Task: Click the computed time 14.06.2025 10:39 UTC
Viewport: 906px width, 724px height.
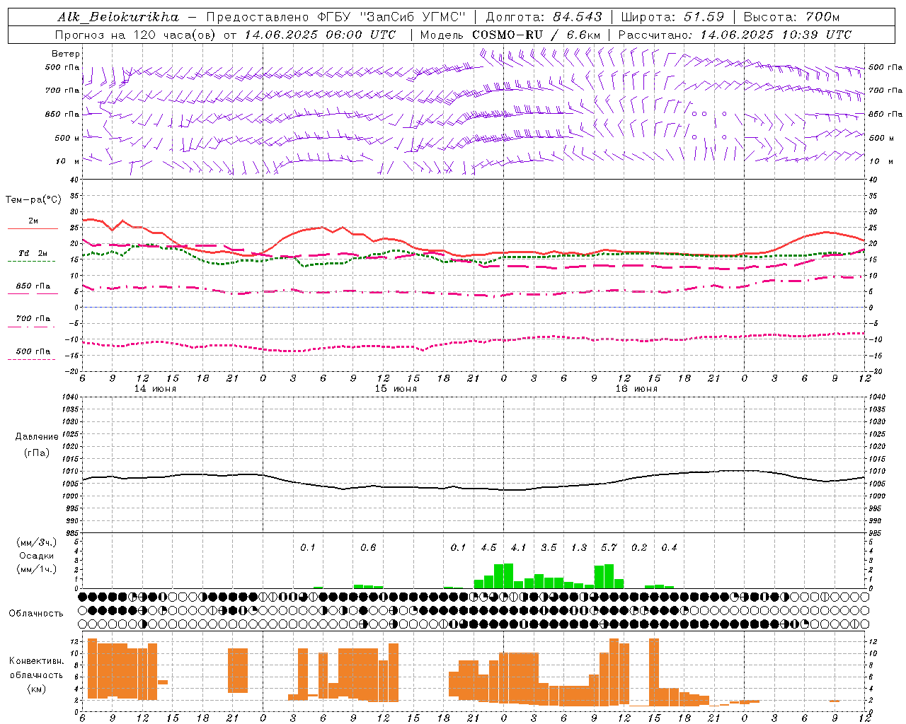Action: point(776,35)
